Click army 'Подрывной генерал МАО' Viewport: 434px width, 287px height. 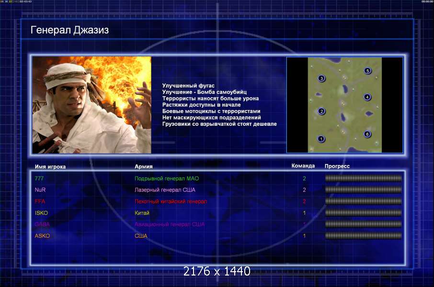click(167, 178)
